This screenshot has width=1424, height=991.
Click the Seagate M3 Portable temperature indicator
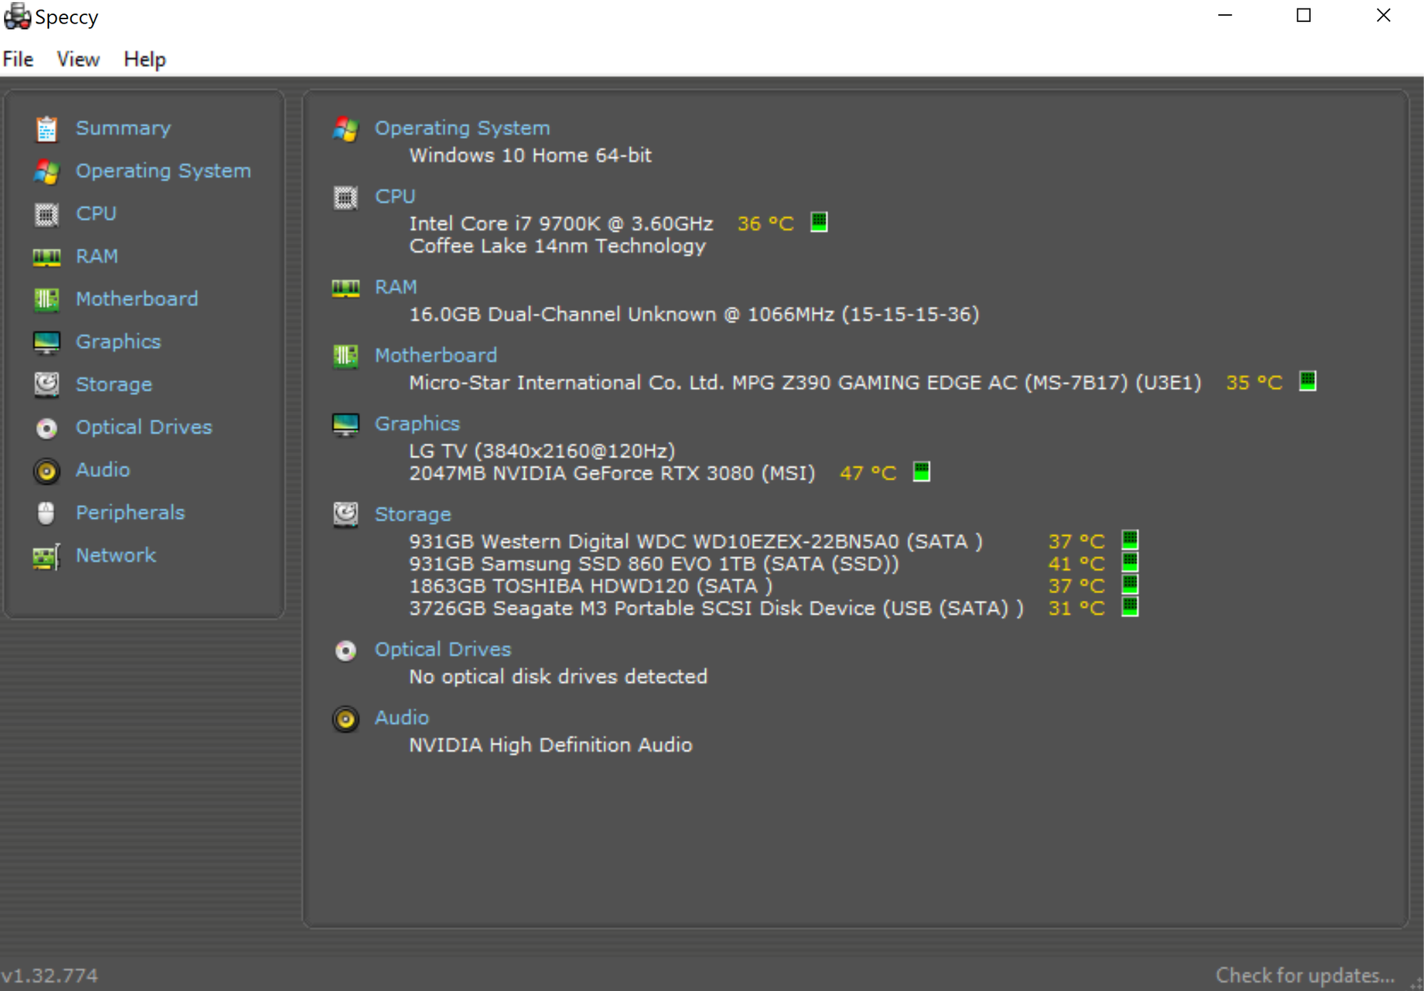[x=1130, y=607]
